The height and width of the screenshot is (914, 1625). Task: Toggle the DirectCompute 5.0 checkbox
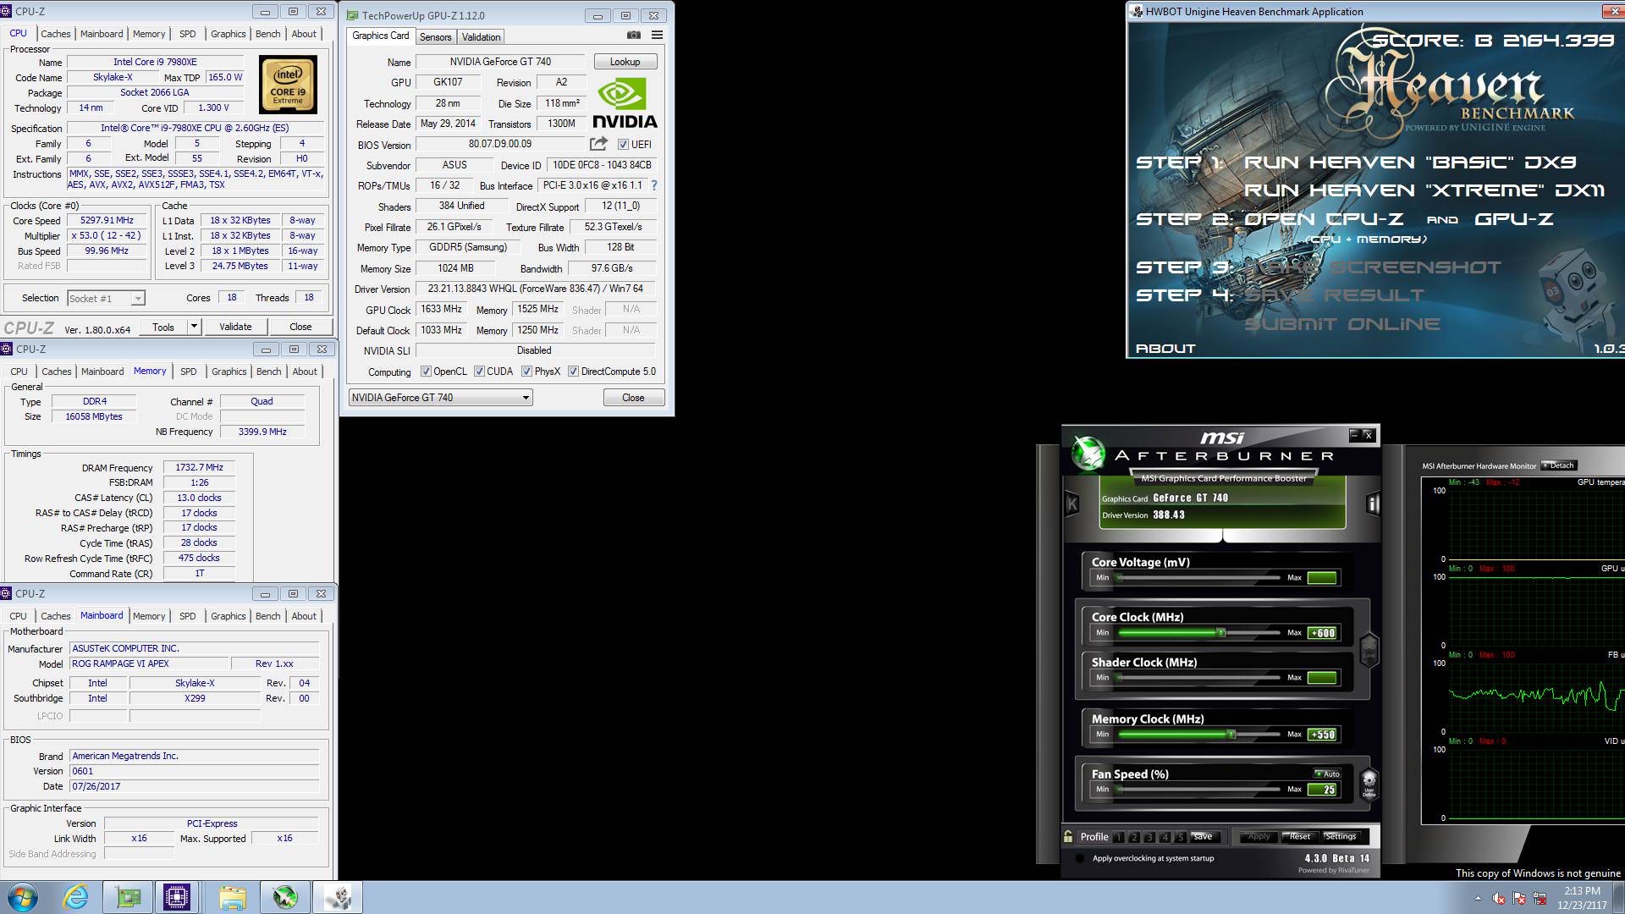point(573,372)
